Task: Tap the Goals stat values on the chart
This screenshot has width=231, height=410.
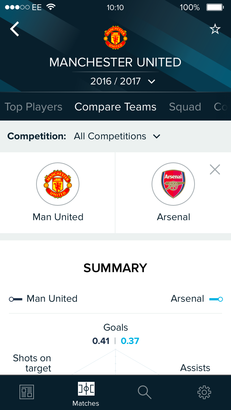Action: tap(115, 341)
